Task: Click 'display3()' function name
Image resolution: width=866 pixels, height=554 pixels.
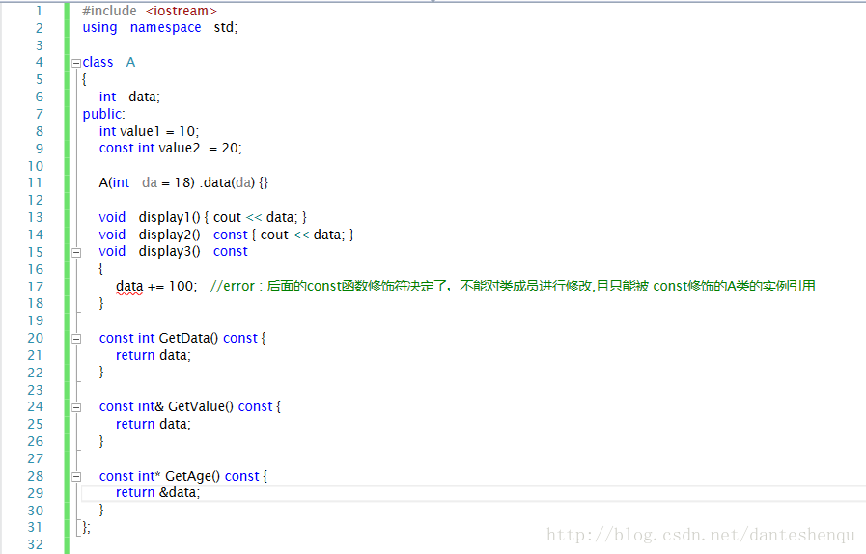Action: pos(170,251)
